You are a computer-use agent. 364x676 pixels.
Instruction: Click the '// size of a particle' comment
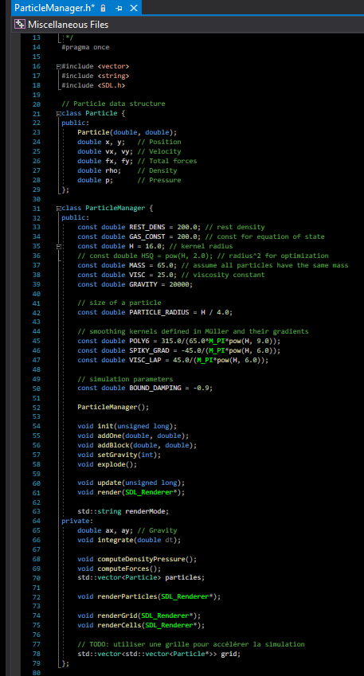pos(119,303)
